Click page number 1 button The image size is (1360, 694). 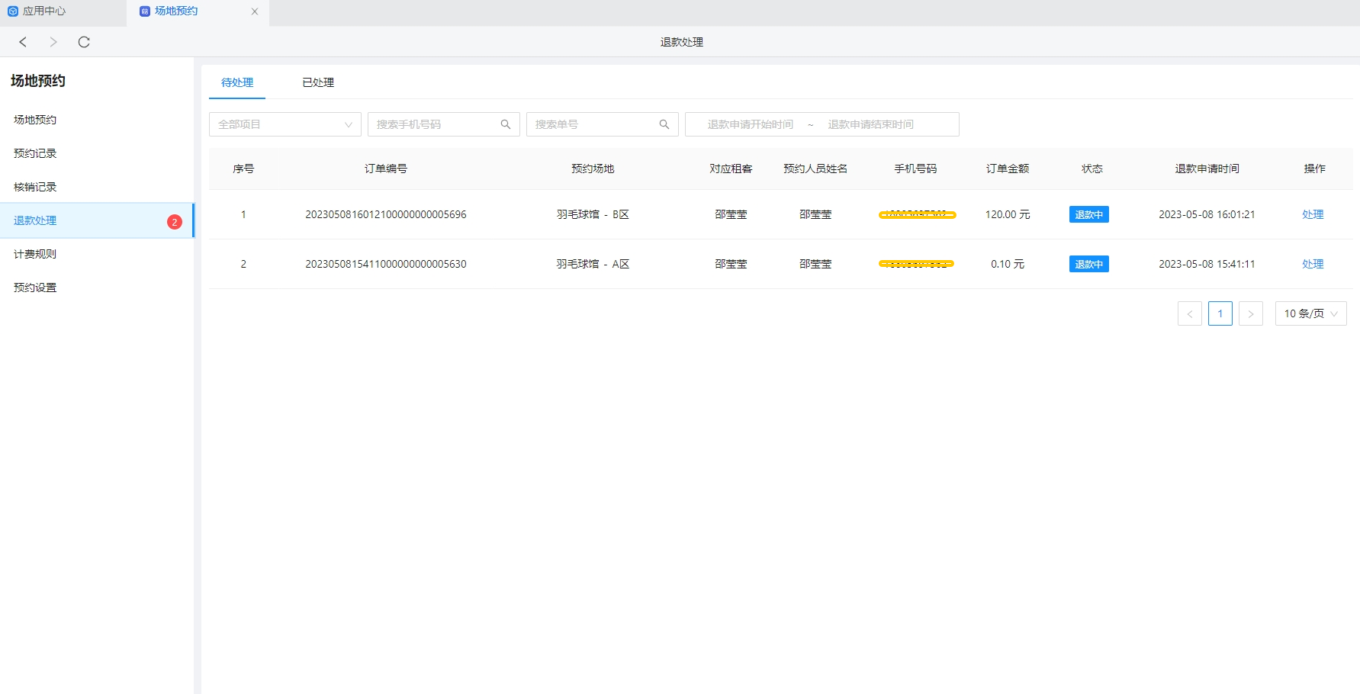coord(1220,313)
